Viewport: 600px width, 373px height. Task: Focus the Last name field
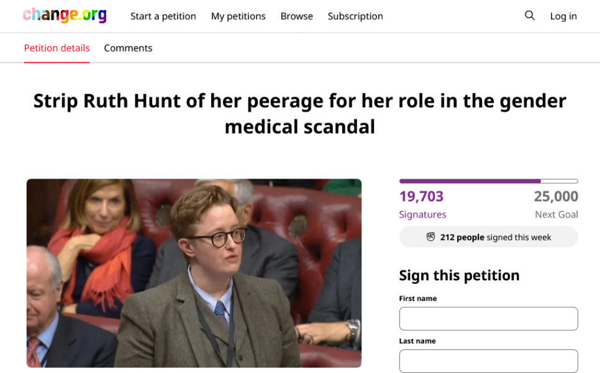click(x=488, y=361)
